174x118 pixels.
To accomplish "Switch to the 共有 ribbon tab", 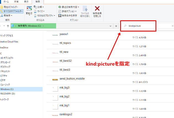I will 17,1.
